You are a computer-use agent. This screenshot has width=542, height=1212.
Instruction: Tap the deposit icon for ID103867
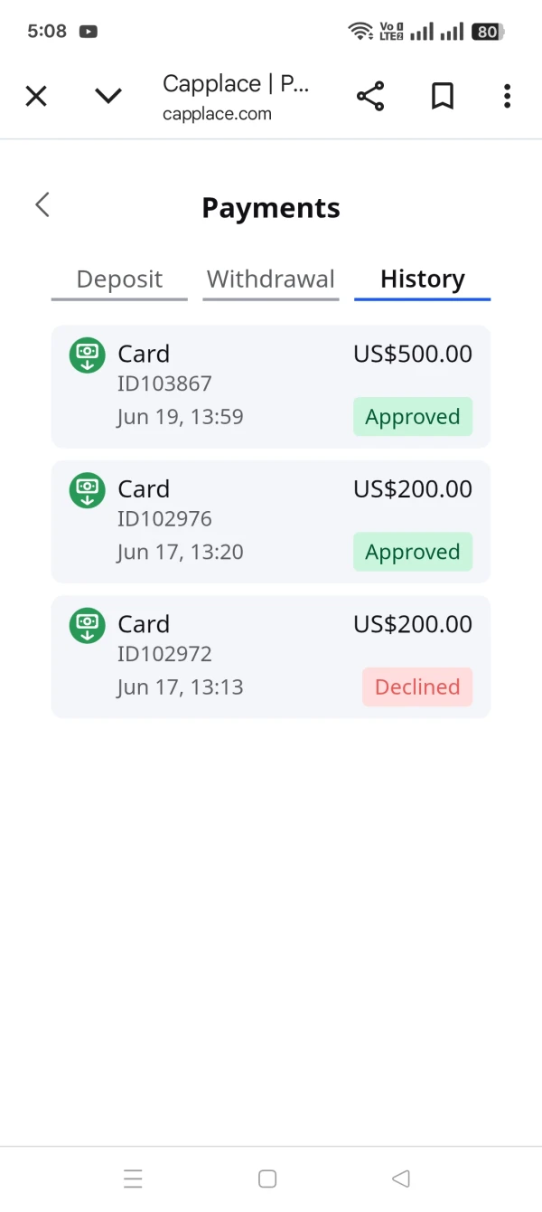(x=87, y=355)
